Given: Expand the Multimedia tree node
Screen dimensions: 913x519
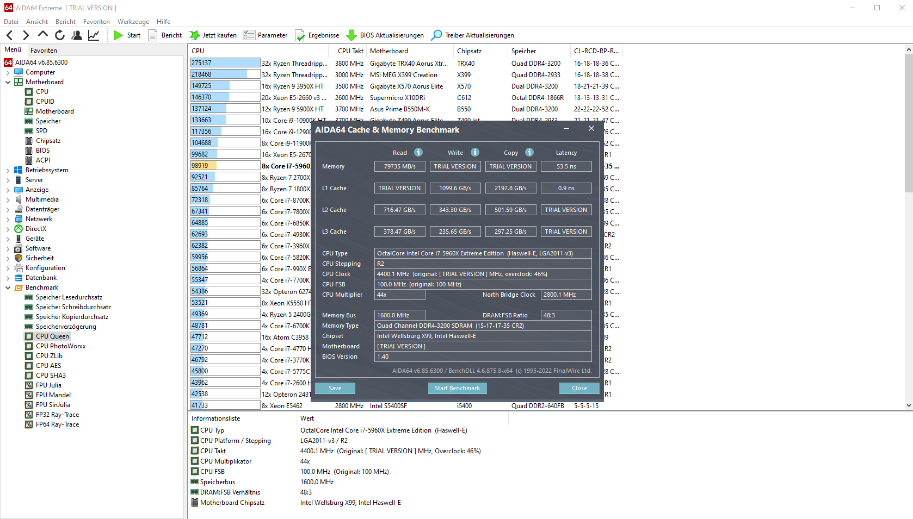Looking at the screenshot, I should pos(8,199).
